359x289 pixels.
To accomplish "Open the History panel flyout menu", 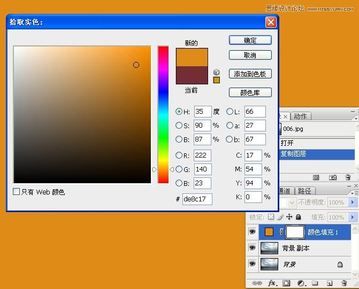I will coord(356,119).
